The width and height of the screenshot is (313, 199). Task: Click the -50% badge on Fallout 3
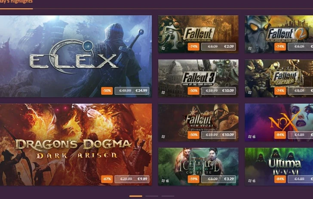[x=193, y=90]
